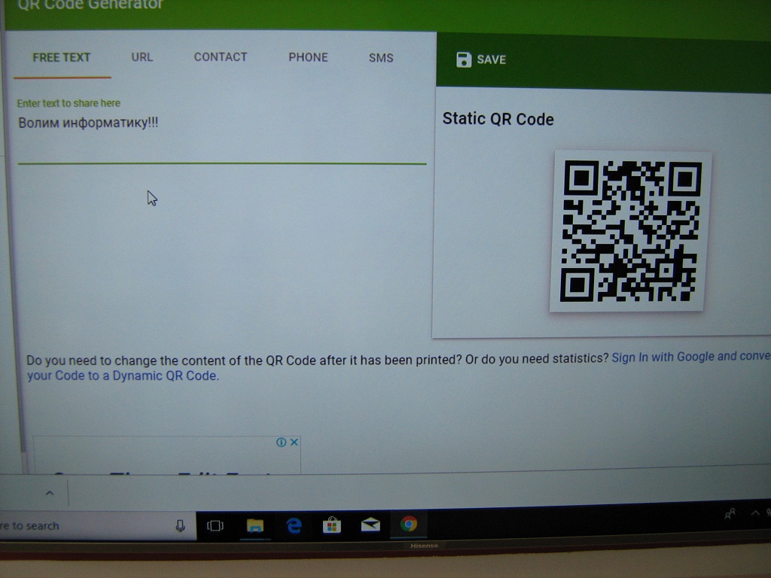Close the advertisement with the X icon
This screenshot has width=771, height=578.
tap(294, 442)
